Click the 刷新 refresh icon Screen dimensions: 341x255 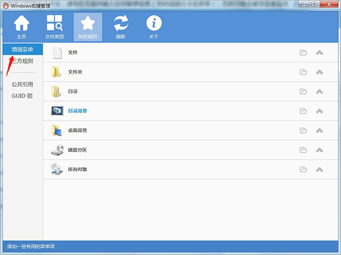pyautogui.click(x=121, y=23)
